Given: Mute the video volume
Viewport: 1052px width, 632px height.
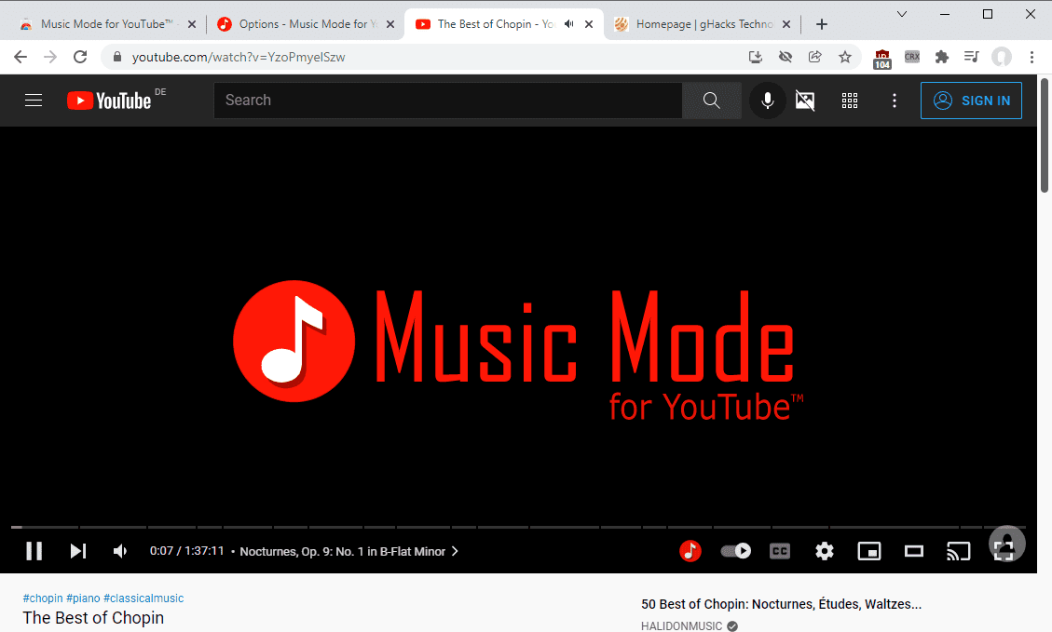Looking at the screenshot, I should pos(120,551).
